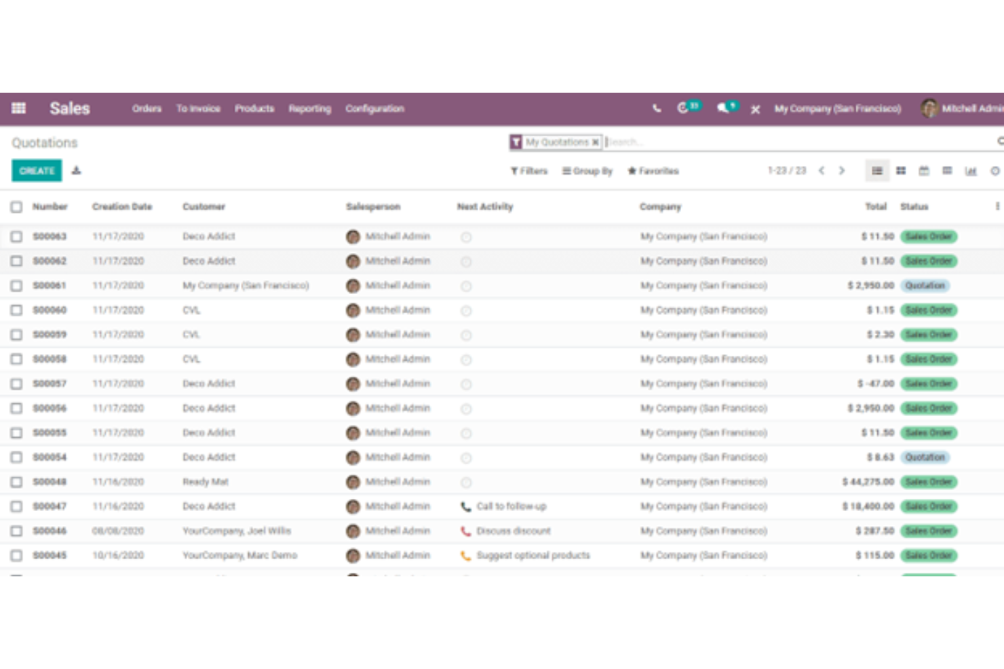
Task: Remove the My Quotations filter tag
Action: point(596,142)
